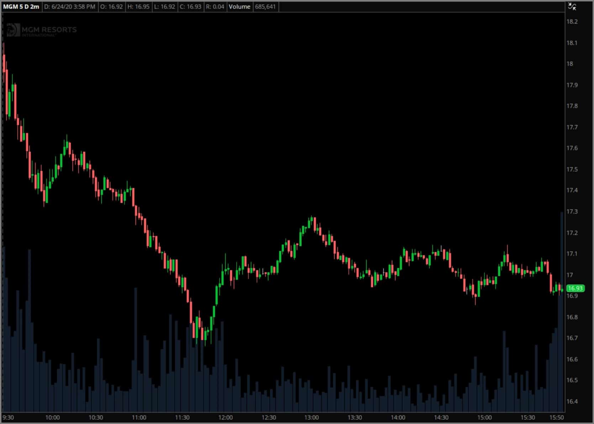Click the 16.4 price axis label
The image size is (594, 424).
coord(572,401)
